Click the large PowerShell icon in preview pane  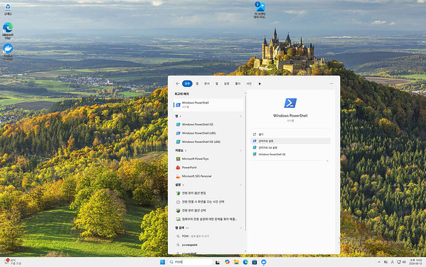[x=290, y=103]
